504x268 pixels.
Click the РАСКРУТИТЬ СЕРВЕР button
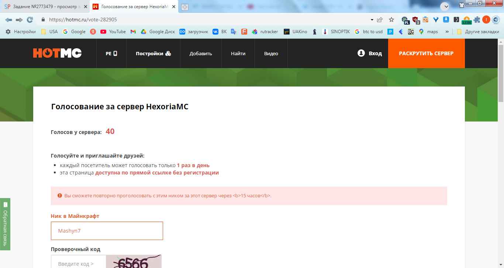(x=426, y=53)
